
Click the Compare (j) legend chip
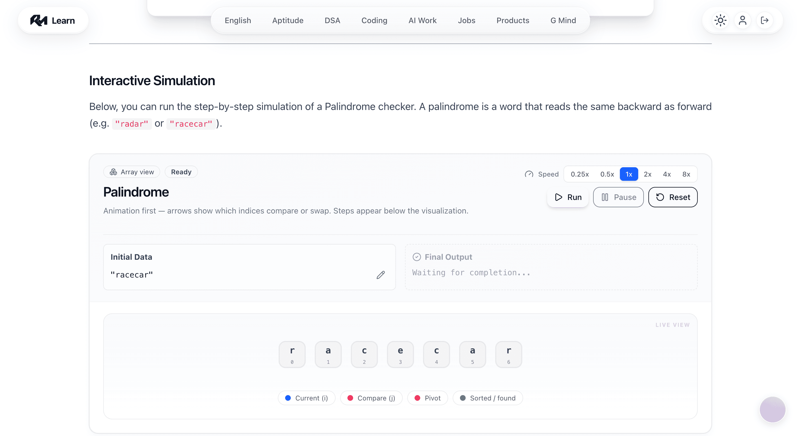point(371,398)
